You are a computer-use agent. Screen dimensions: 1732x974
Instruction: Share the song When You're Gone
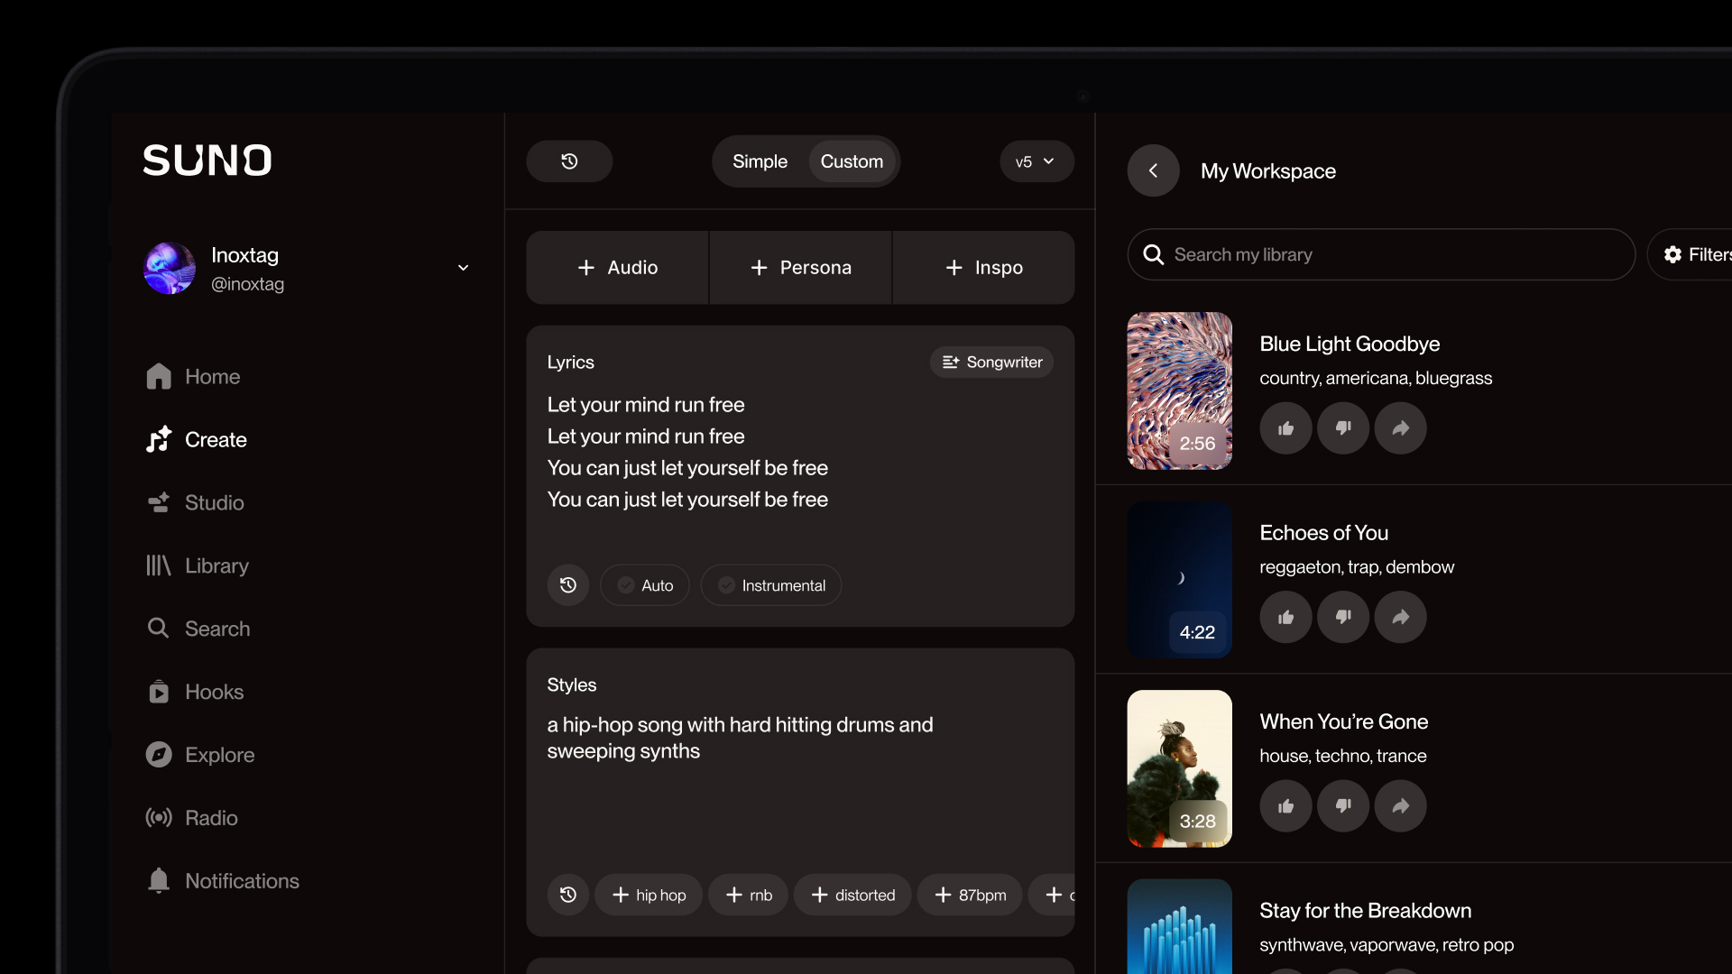[x=1400, y=806]
